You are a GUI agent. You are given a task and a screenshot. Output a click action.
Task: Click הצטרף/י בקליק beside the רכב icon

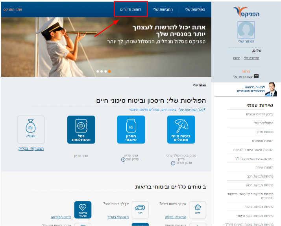click(118, 217)
